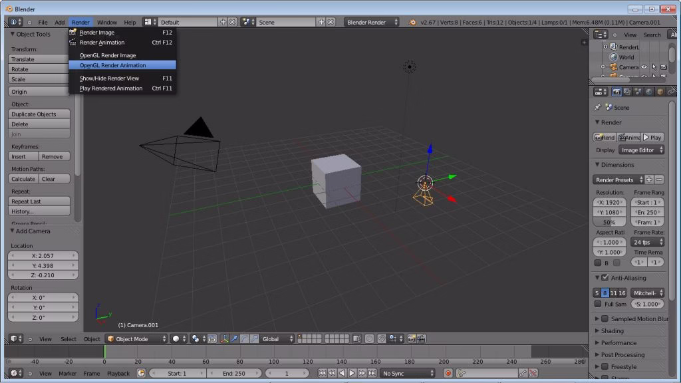The width and height of the screenshot is (681, 383).
Task: Open the snap element selector icon
Action: click(394, 338)
